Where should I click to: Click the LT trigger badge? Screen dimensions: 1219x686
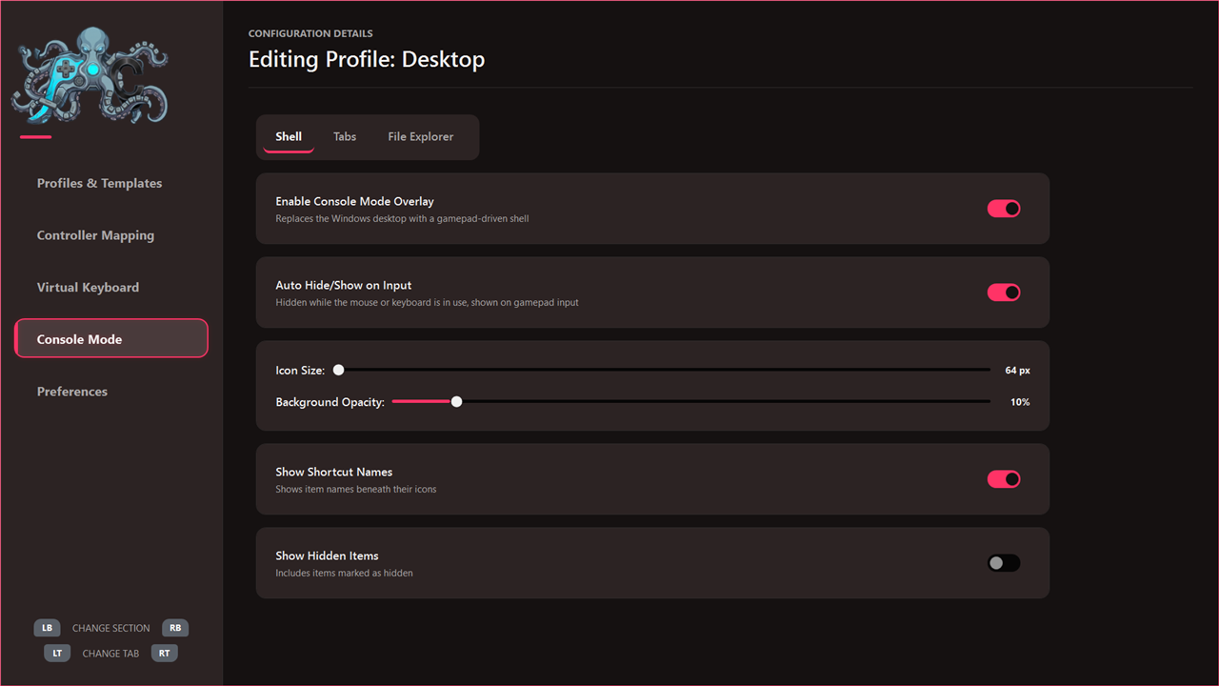[x=57, y=653]
